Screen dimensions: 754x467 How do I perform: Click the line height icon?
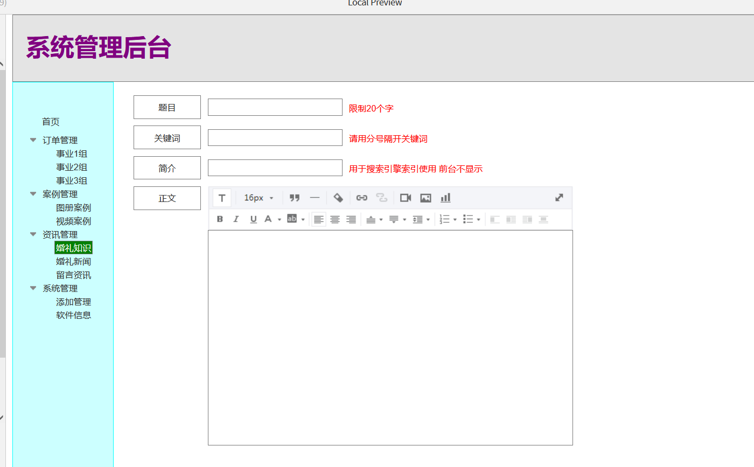coord(417,219)
